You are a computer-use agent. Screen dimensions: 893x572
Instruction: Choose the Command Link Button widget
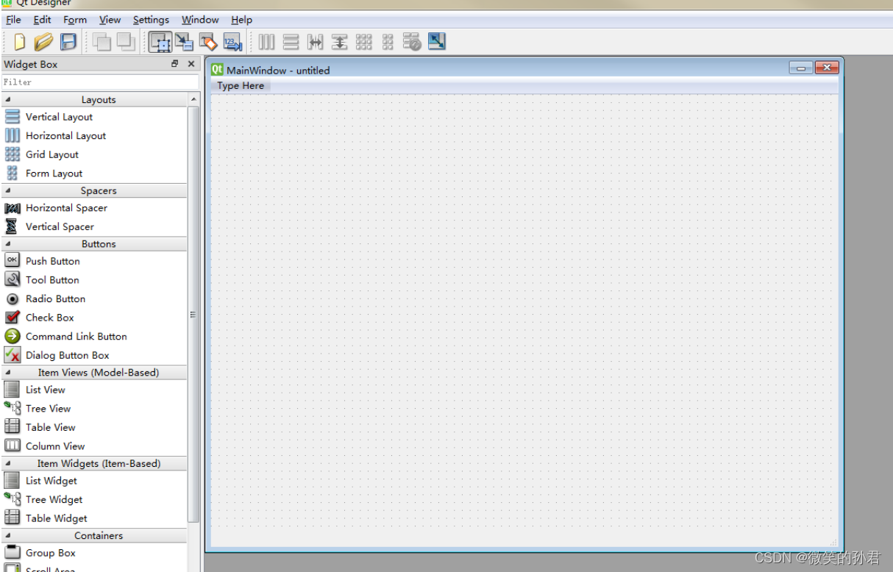(75, 336)
